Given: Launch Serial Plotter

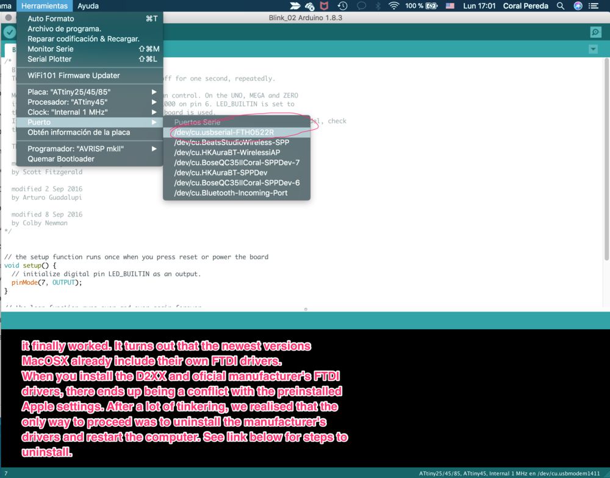Looking at the screenshot, I should click(90, 59).
